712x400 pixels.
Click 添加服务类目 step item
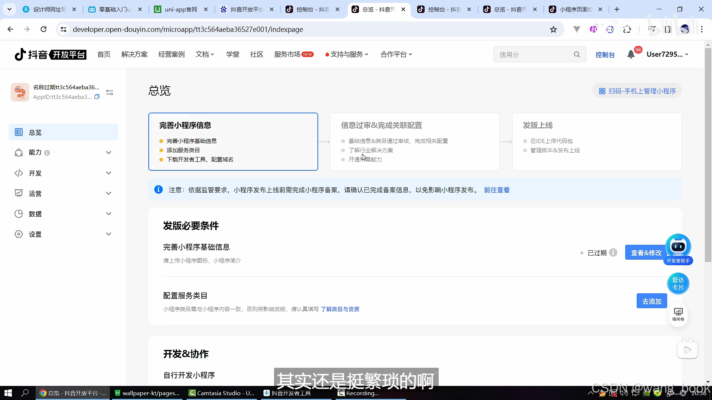pos(183,150)
